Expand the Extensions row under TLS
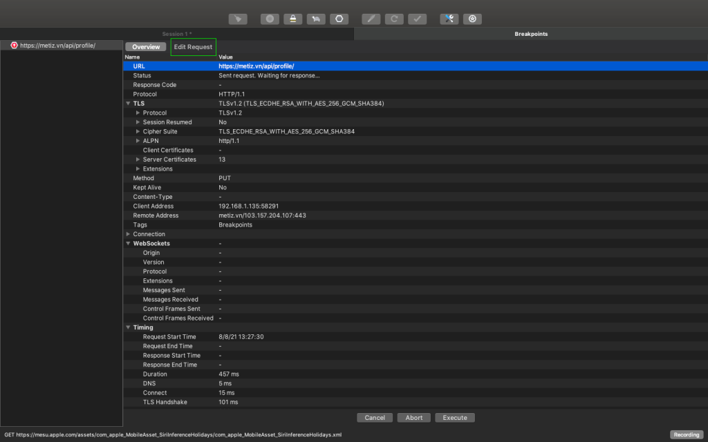The height and width of the screenshot is (442, 708). pyautogui.click(x=138, y=169)
